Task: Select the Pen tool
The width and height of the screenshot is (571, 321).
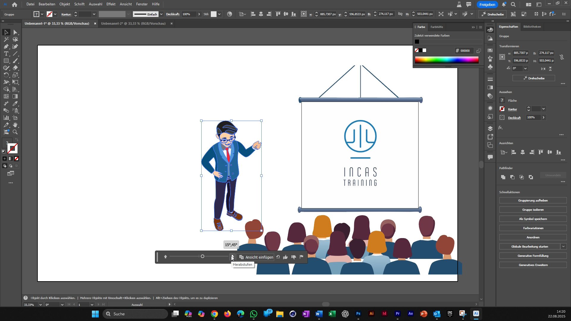Action: tap(6, 46)
